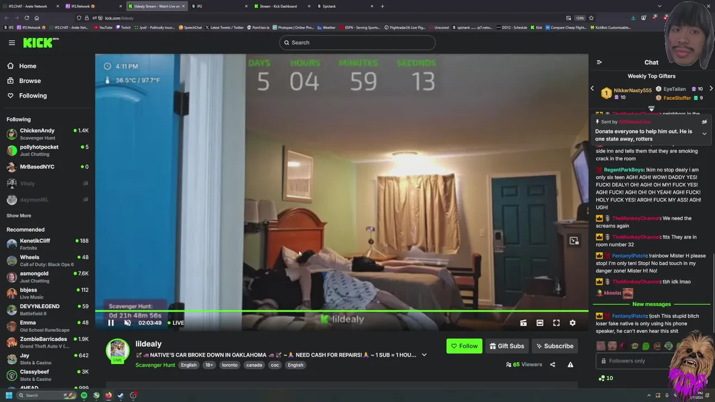
Task: Expand Show more followed channels
Action: (x=19, y=216)
